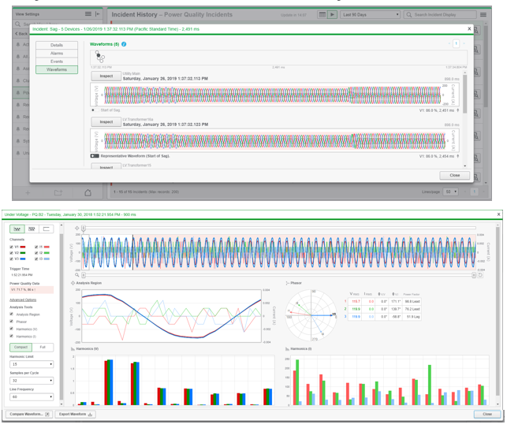Uncheck the Phasor tool checkbox
The height and width of the screenshot is (428, 507).
pos(12,322)
